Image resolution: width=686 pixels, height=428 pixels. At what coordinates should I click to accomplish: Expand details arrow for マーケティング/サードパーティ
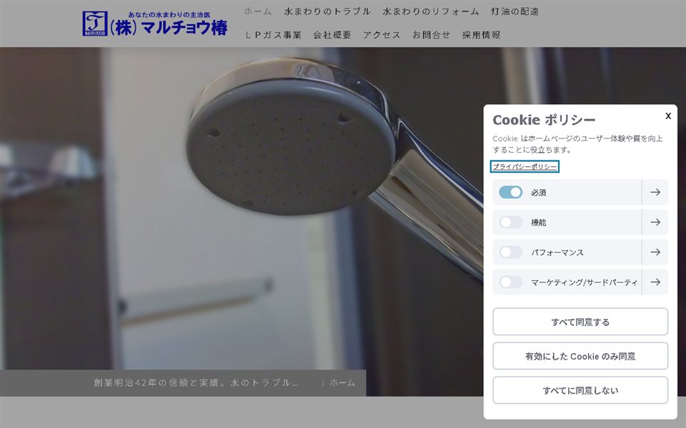(655, 282)
